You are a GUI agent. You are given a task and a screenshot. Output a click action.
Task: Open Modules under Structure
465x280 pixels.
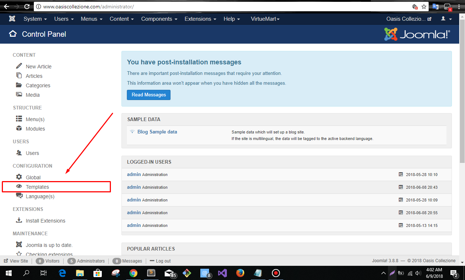(35, 129)
